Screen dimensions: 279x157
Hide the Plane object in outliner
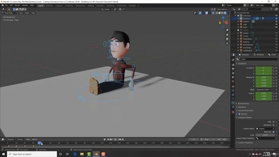pyautogui.click(x=276, y=27)
